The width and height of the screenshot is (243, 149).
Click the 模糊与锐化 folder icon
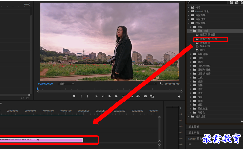coord(195,70)
